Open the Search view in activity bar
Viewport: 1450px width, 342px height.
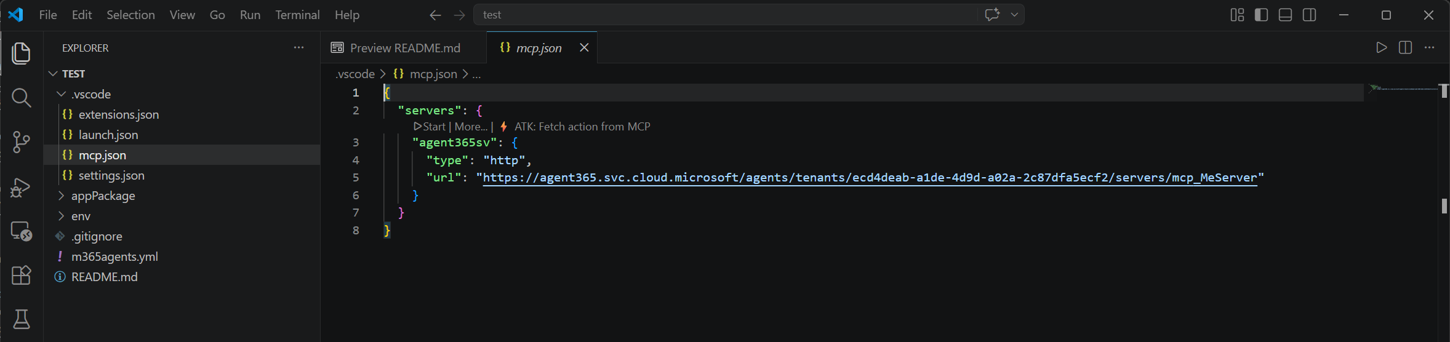(x=22, y=98)
